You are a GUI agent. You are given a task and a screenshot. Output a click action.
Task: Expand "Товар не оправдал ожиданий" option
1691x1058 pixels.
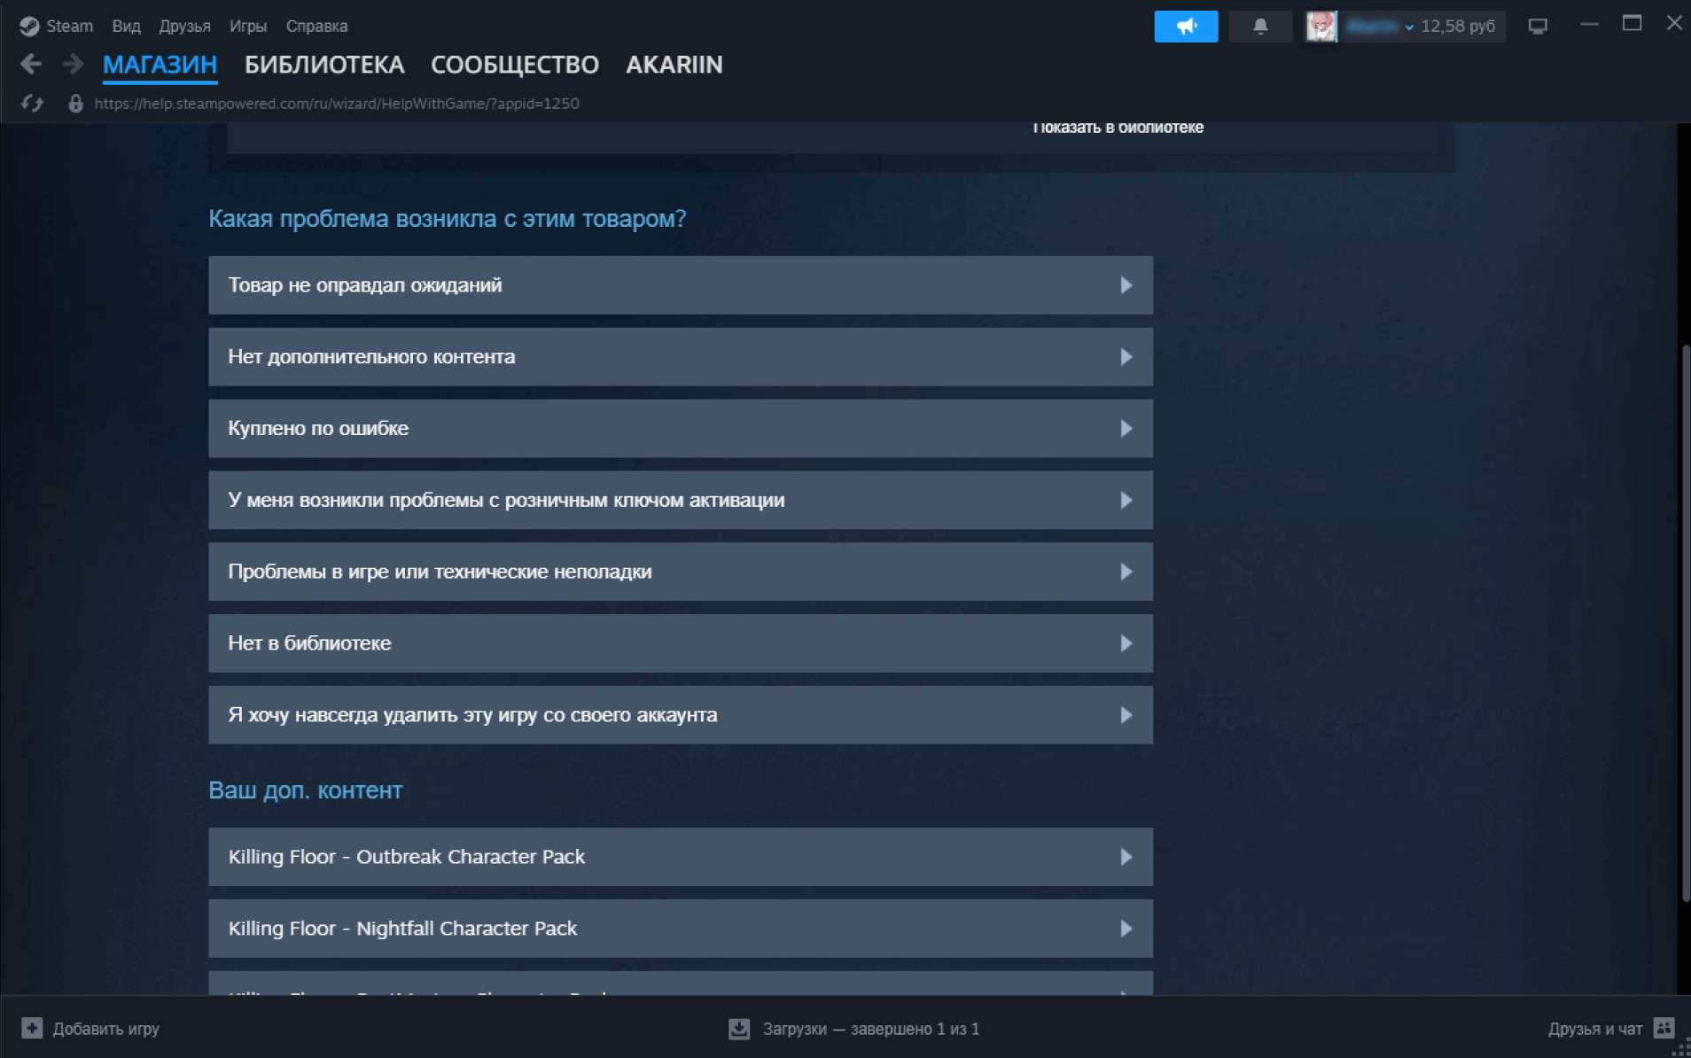(680, 285)
